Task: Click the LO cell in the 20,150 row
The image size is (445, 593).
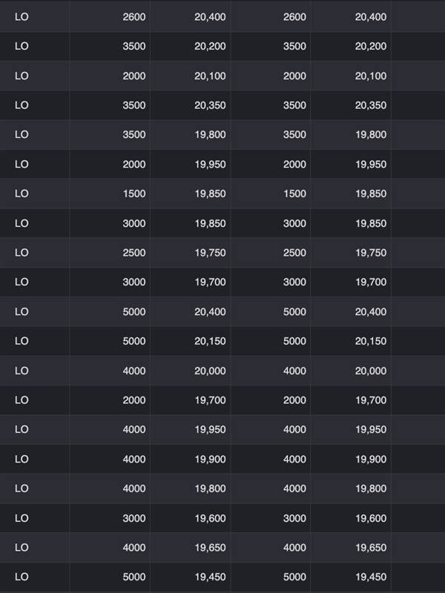Action: (x=22, y=341)
